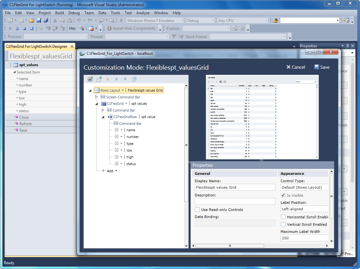Click the Reset icon in customization toolbar
Screen dimensions: 360x269
(134, 79)
